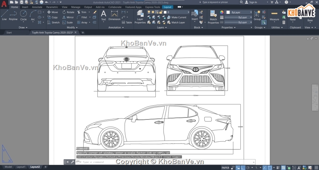Select the Dimension tool
The image size is (319, 170).
pyautogui.click(x=114, y=15)
